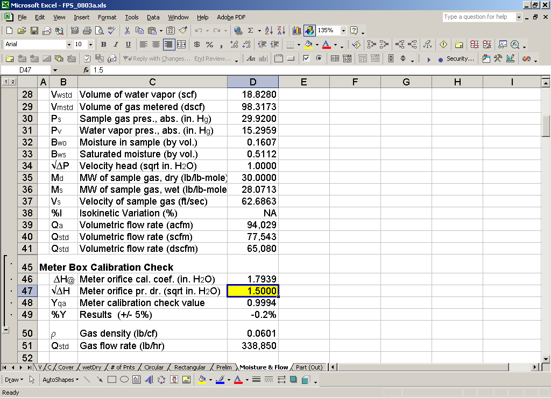The width and height of the screenshot is (551, 399).
Task: Click the Print icon
Action: [x=87, y=31]
